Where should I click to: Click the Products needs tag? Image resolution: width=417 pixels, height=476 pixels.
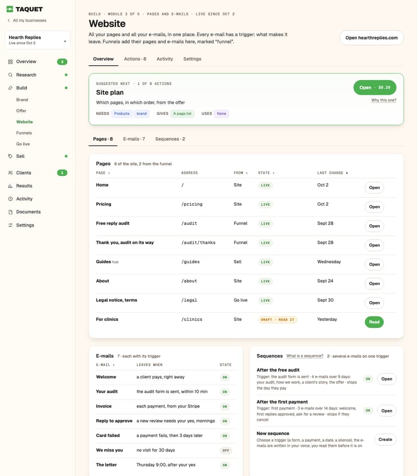coord(122,114)
